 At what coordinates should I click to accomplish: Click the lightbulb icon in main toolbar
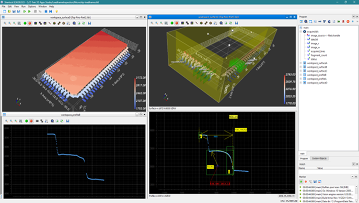[56, 11]
